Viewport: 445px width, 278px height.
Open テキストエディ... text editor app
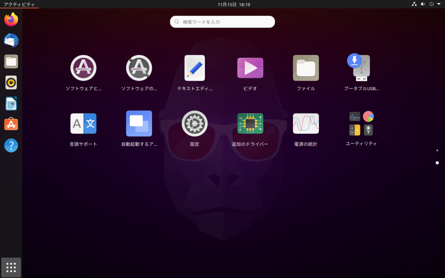click(x=195, y=73)
